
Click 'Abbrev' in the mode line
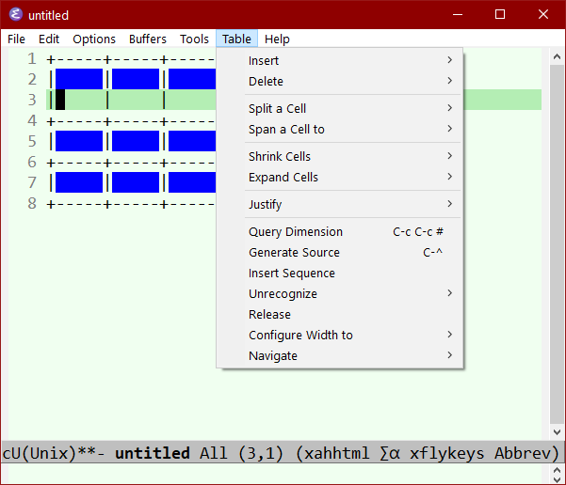point(523,453)
